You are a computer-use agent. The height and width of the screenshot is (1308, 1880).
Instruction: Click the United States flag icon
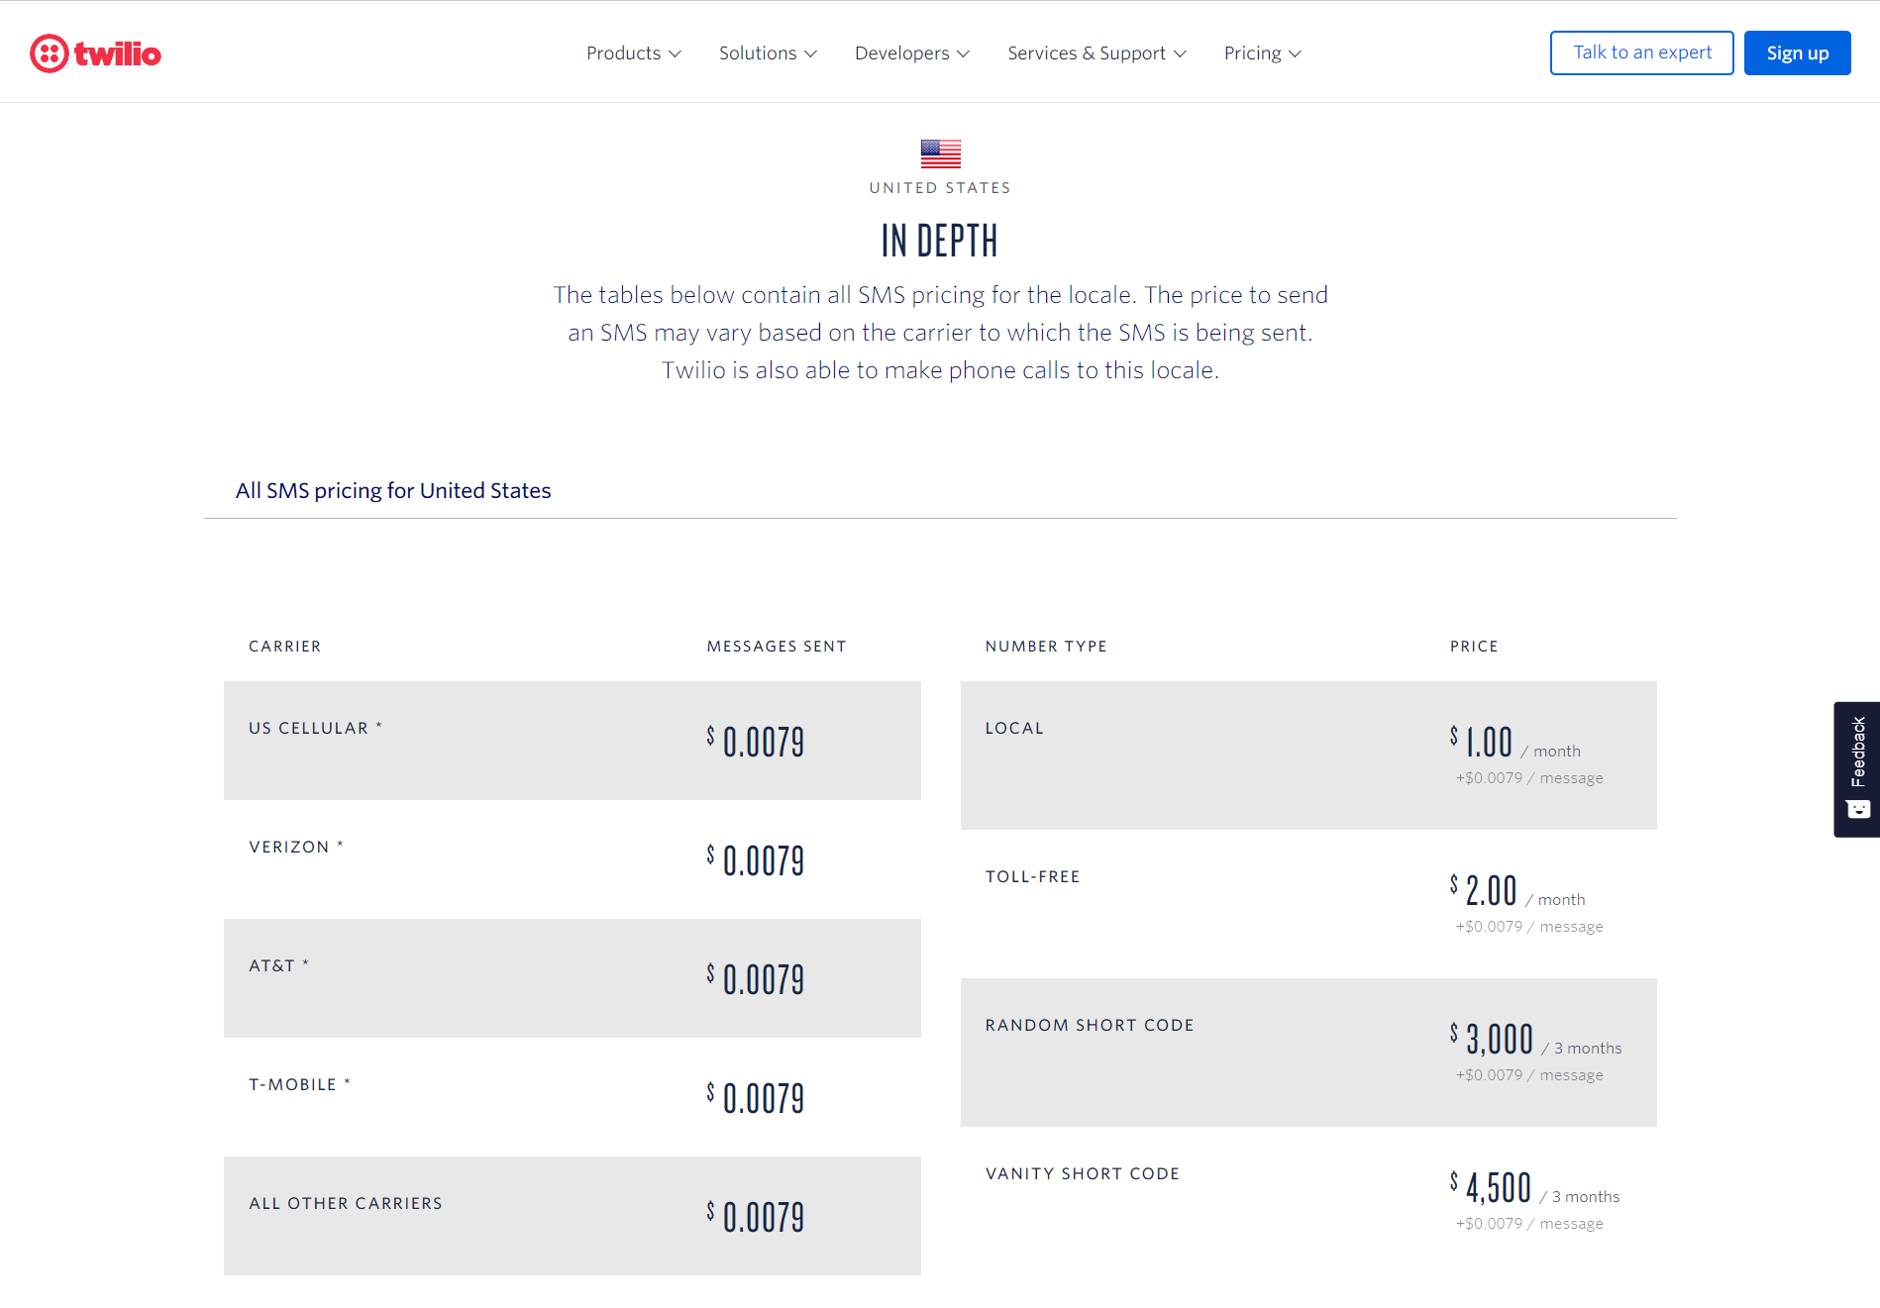[x=940, y=153]
